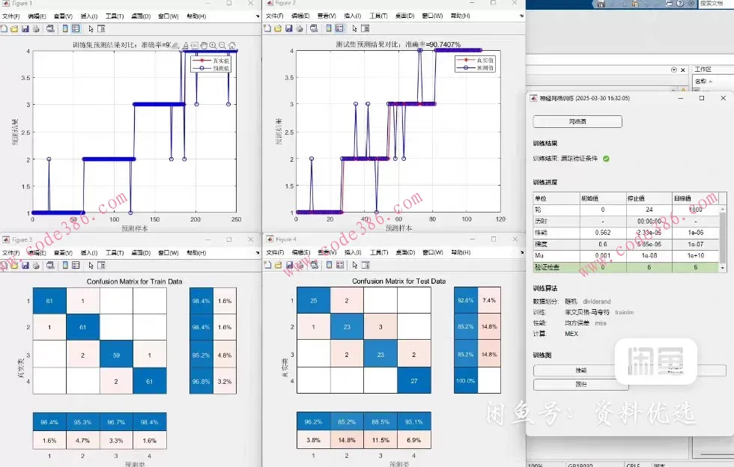Toggle Insert Legend in Figure 2 toolbar
The height and width of the screenshot is (467, 734).
coord(340,28)
